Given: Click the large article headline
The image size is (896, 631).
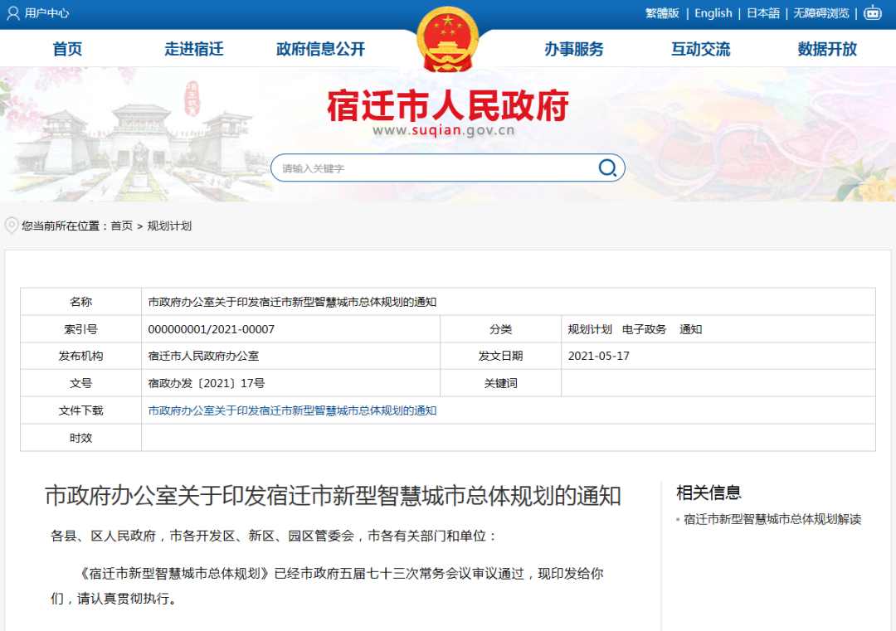Looking at the screenshot, I should (333, 496).
